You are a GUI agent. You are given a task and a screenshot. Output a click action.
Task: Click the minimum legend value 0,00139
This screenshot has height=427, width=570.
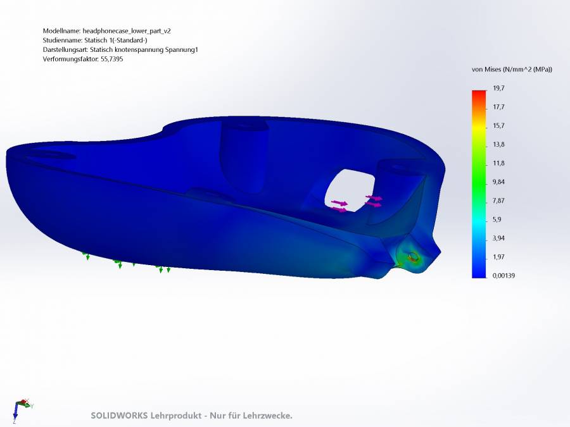(x=503, y=275)
